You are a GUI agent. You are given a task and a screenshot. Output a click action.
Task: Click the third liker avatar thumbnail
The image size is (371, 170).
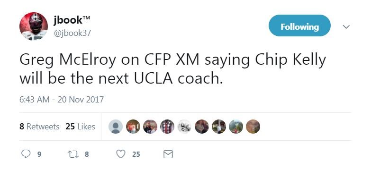150,127
